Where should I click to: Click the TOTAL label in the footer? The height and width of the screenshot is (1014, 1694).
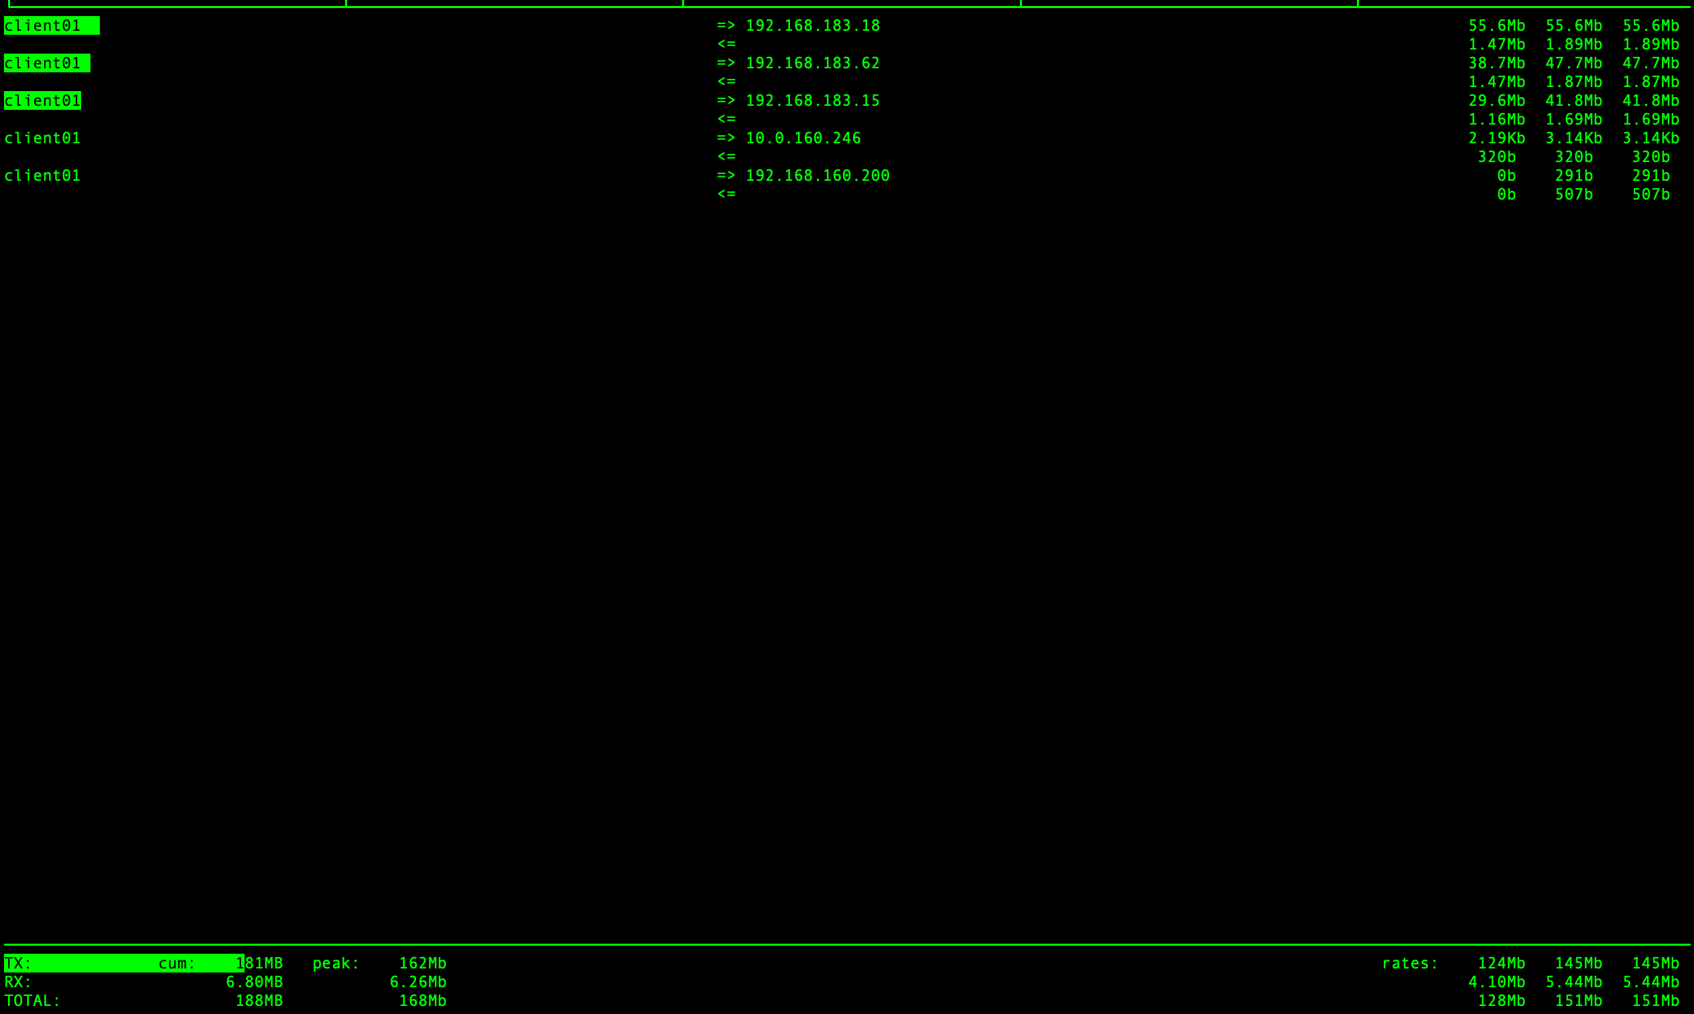point(32,1001)
